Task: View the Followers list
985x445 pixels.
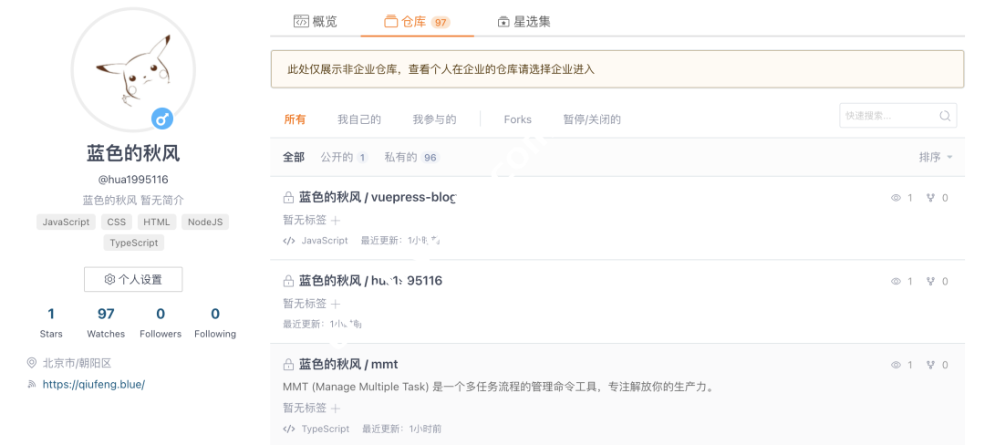Action: click(x=161, y=323)
